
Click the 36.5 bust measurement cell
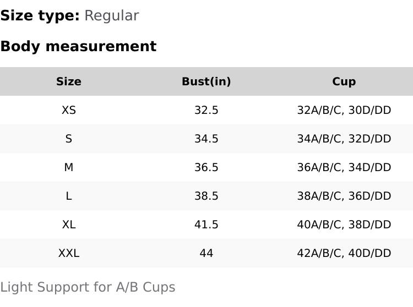point(206,167)
